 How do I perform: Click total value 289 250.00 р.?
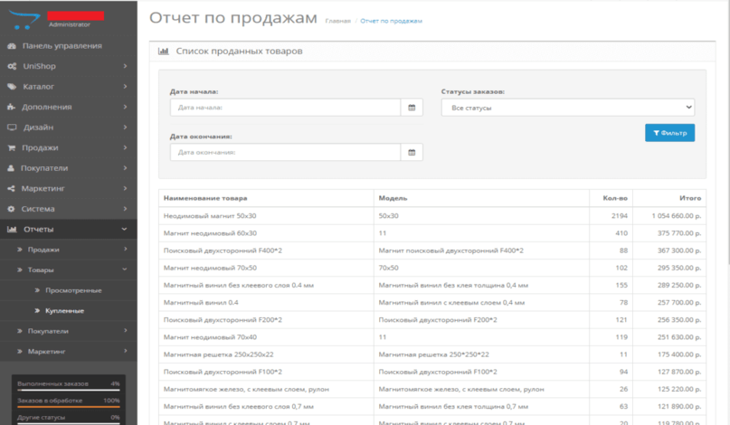[679, 286]
